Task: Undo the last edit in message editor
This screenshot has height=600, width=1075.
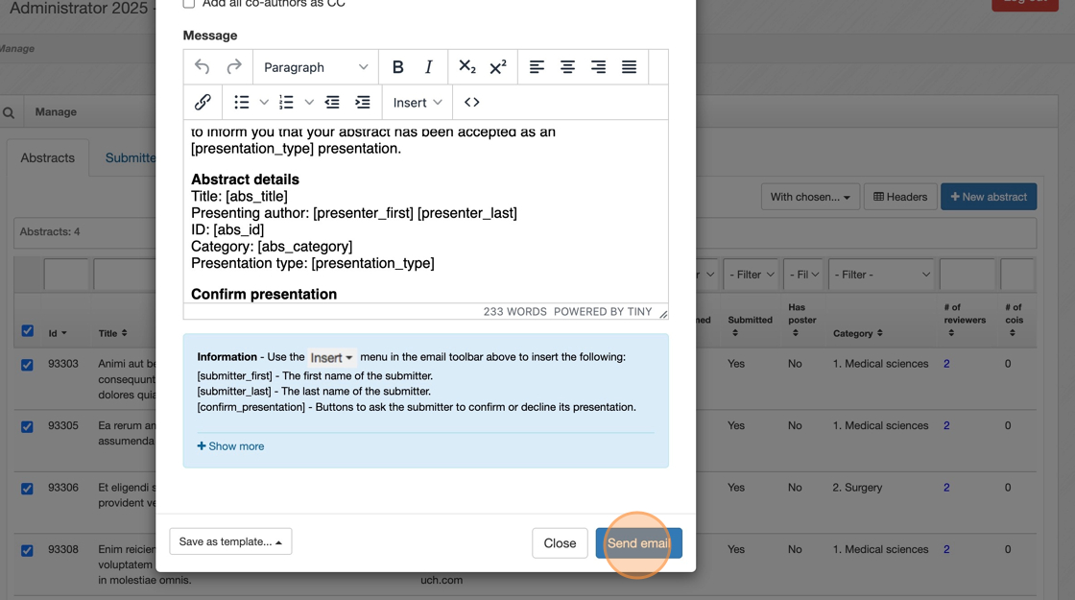Action: coord(202,67)
